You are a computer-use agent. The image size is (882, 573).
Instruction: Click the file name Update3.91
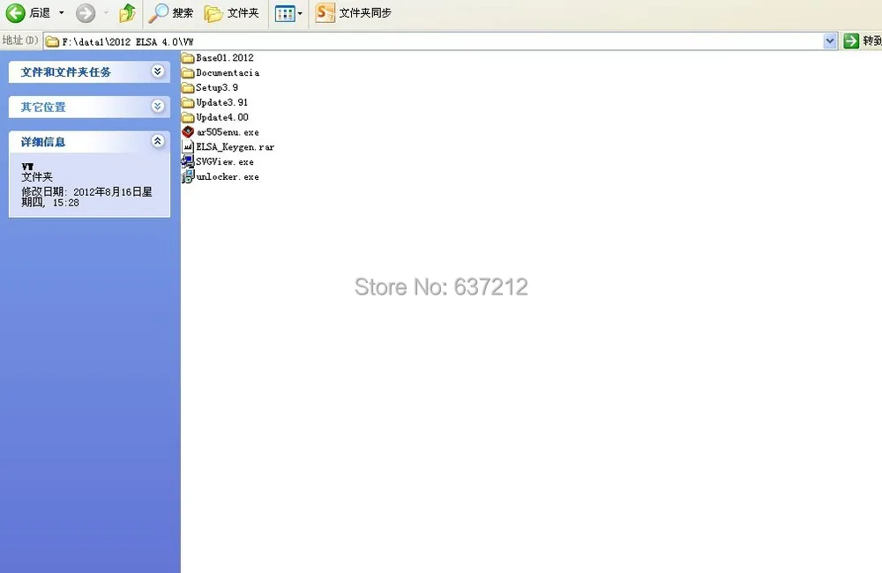point(221,102)
